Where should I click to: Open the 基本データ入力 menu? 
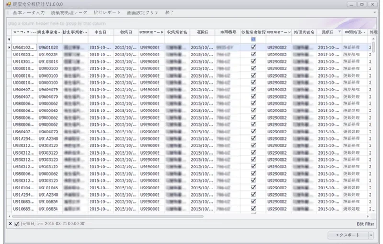point(29,13)
